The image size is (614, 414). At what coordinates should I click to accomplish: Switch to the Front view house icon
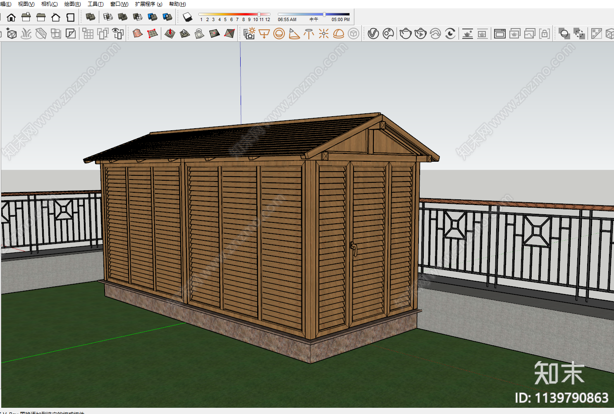pyautogui.click(x=11, y=17)
